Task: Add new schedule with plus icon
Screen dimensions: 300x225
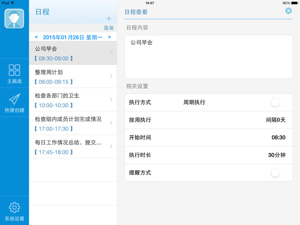Action: point(108,18)
